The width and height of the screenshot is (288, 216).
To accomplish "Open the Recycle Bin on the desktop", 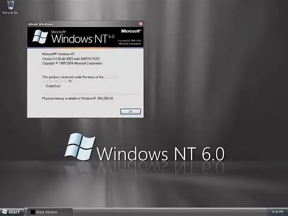I will (10, 7).
